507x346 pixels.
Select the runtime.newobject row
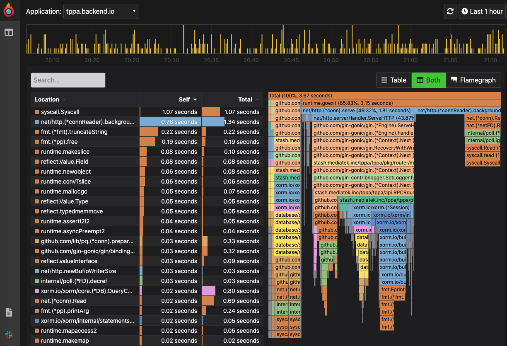pyautogui.click(x=147, y=172)
